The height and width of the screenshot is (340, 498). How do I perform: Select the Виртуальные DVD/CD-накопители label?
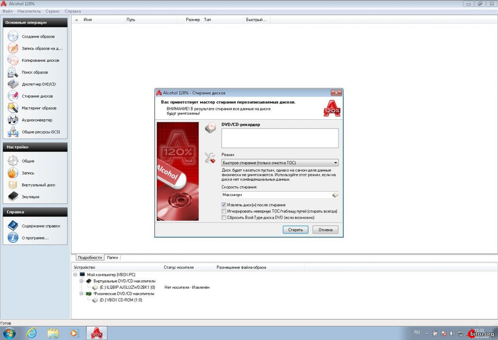coord(124,281)
